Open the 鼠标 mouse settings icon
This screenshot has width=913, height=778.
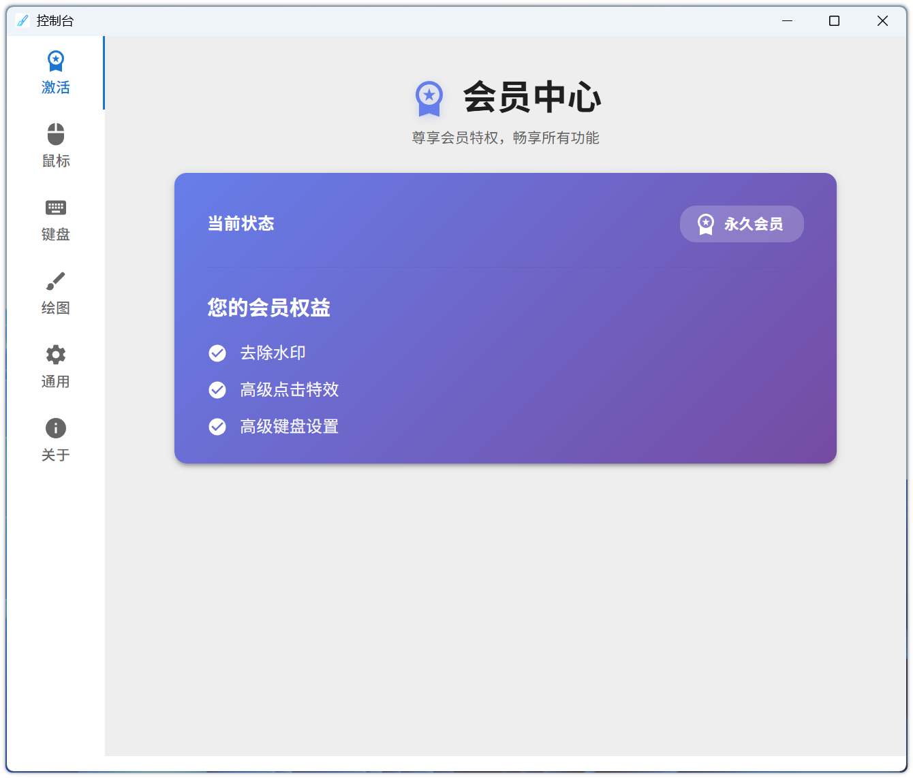point(55,133)
